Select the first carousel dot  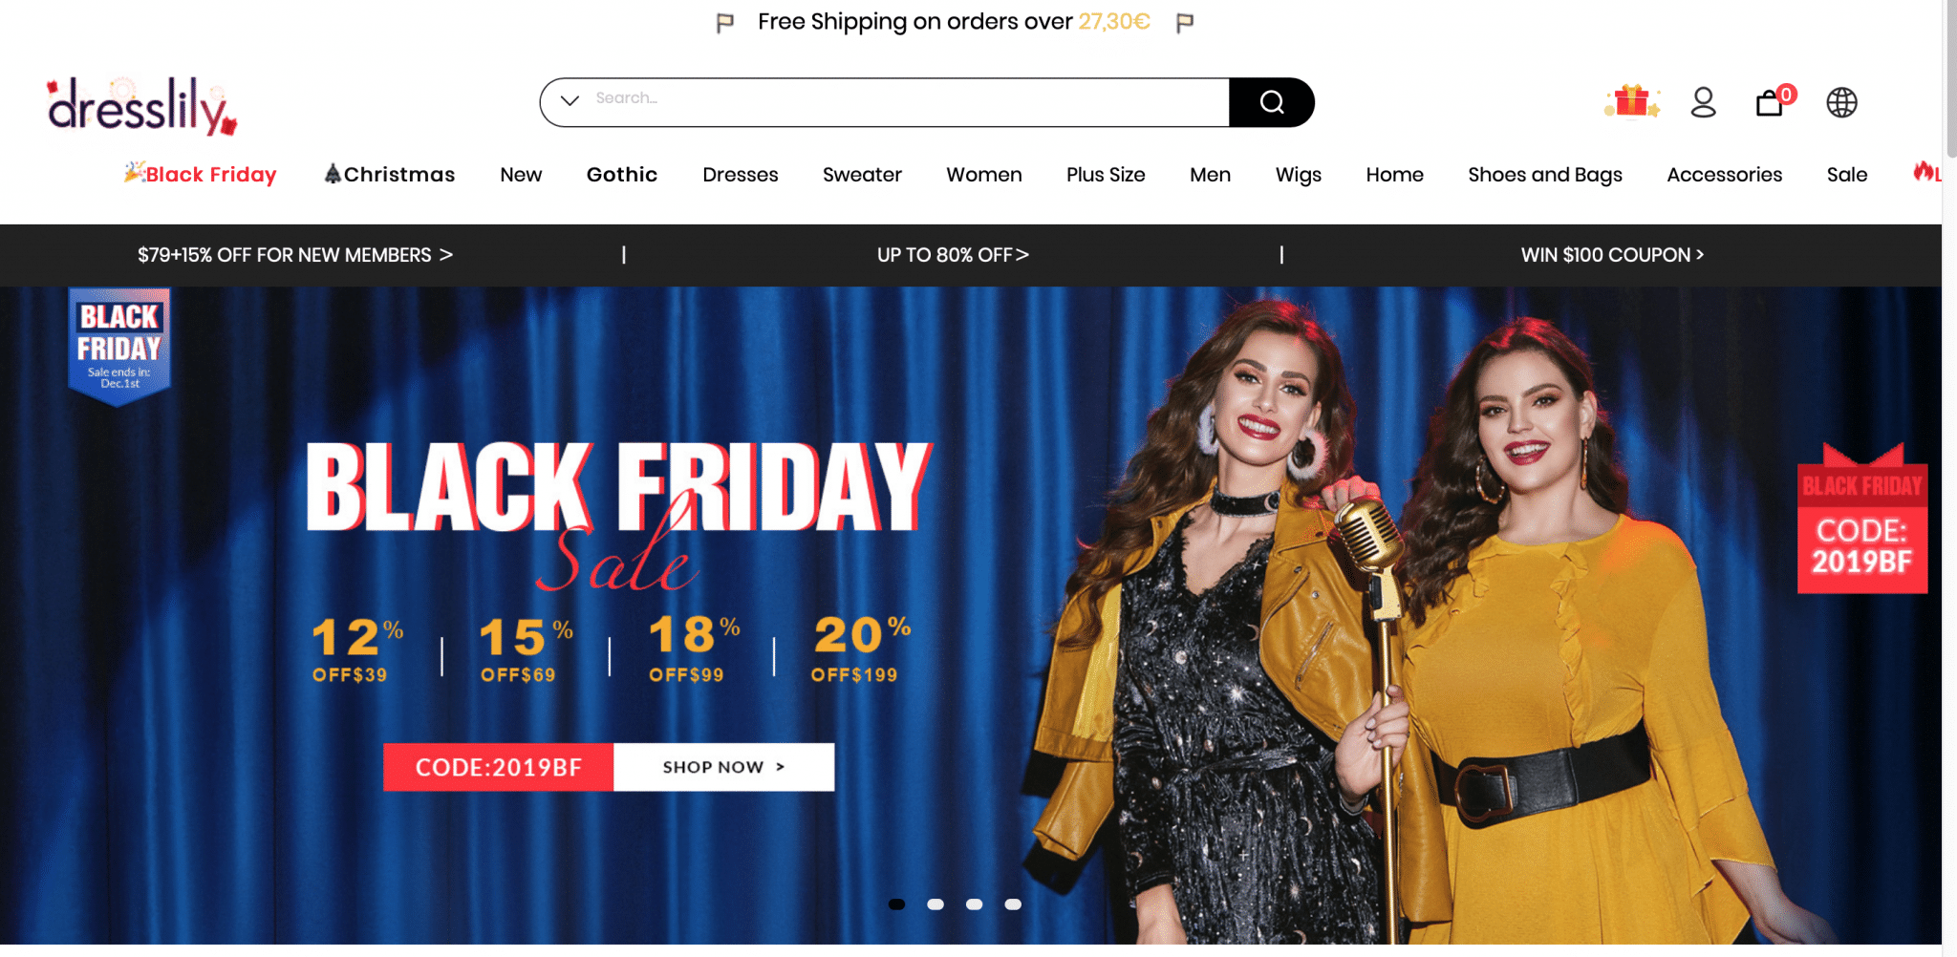pos(896,904)
